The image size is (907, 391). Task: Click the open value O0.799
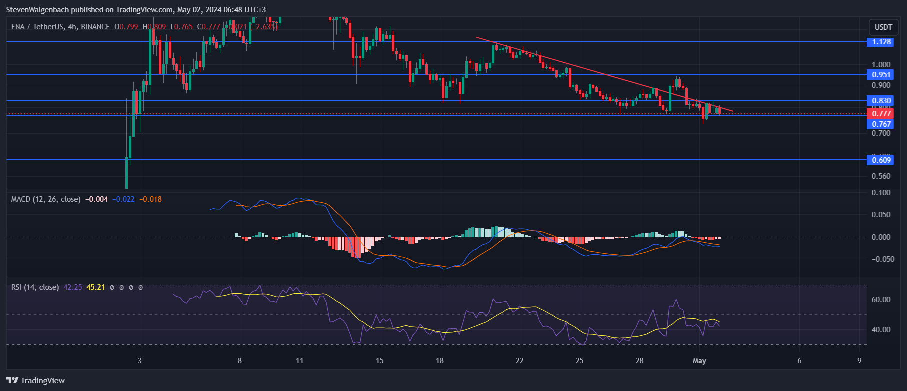tap(126, 27)
